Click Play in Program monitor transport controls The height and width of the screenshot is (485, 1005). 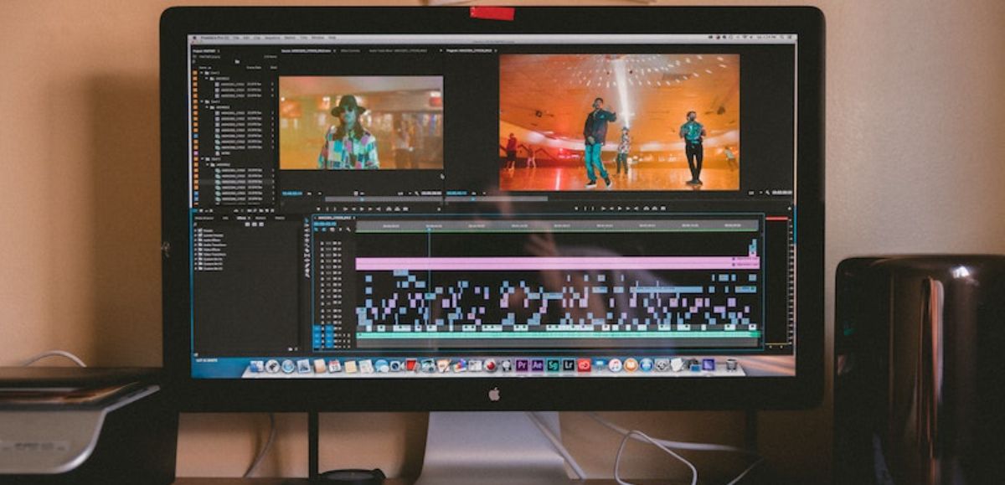click(620, 209)
